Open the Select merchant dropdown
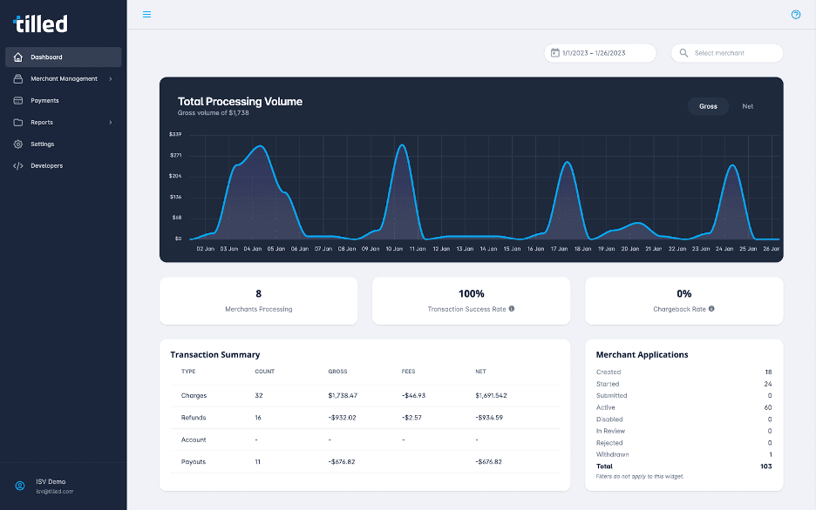 pos(726,52)
